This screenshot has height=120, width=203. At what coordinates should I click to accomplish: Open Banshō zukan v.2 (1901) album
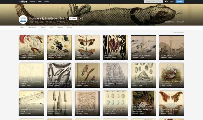143,47
